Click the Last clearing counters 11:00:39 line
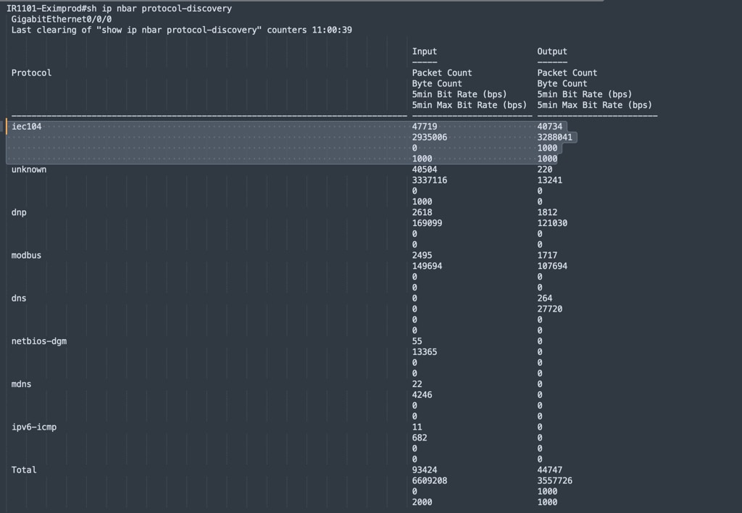 pyautogui.click(x=182, y=30)
